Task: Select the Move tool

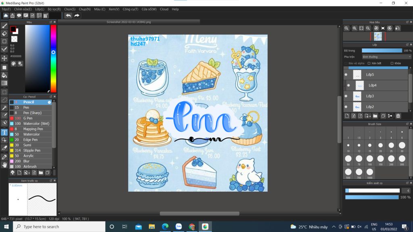Action: pyautogui.click(x=4, y=58)
